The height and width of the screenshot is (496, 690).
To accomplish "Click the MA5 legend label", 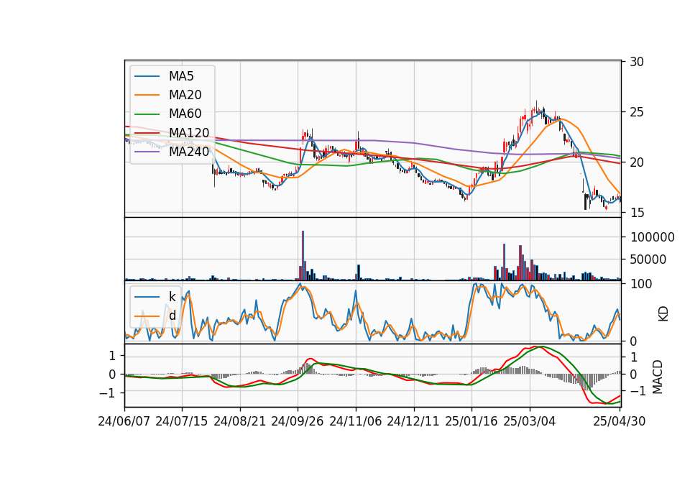I will tap(181, 76).
